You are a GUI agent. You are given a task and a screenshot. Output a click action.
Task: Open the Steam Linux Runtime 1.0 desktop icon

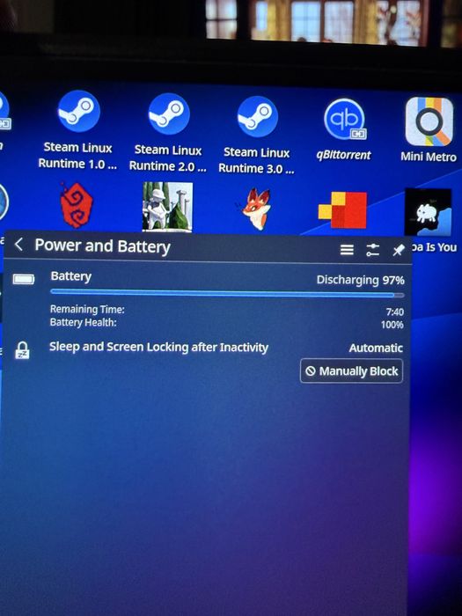click(77, 112)
